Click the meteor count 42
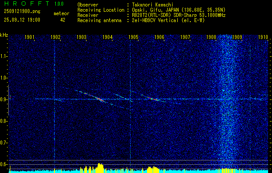This screenshot has width=272, height=173. tap(63, 20)
